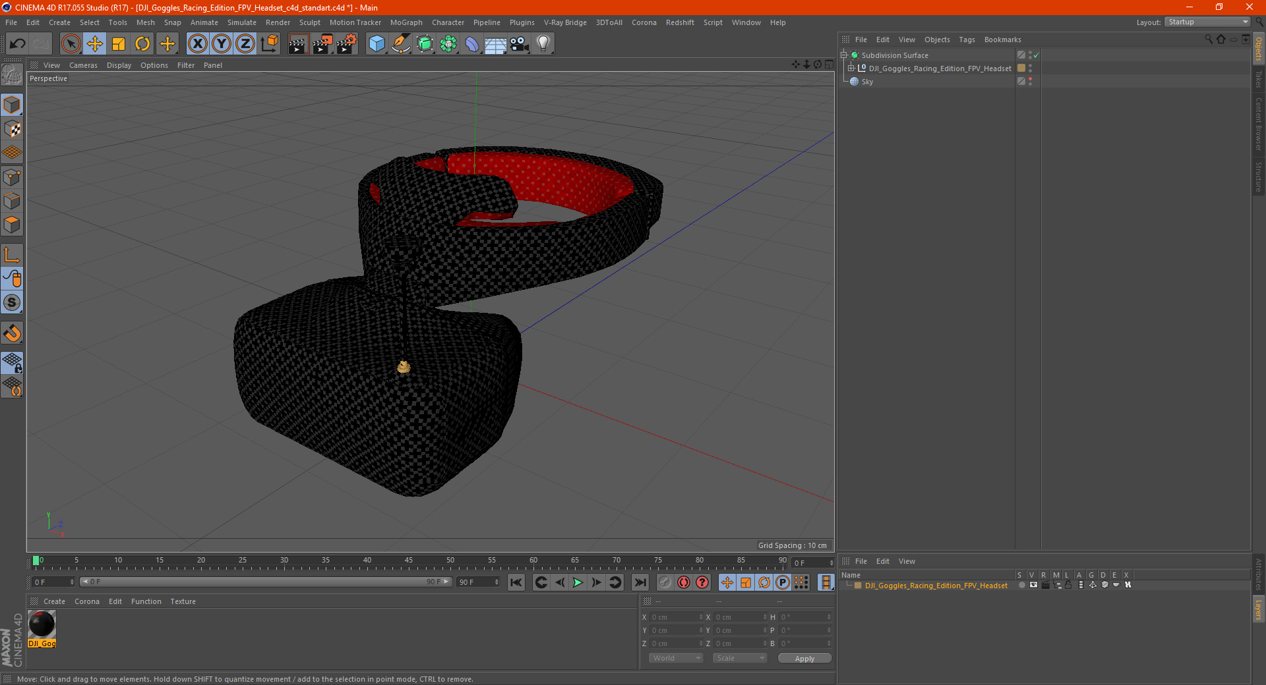Toggle Sky object visibility dots
Image resolution: width=1266 pixels, height=685 pixels.
click(x=1030, y=81)
